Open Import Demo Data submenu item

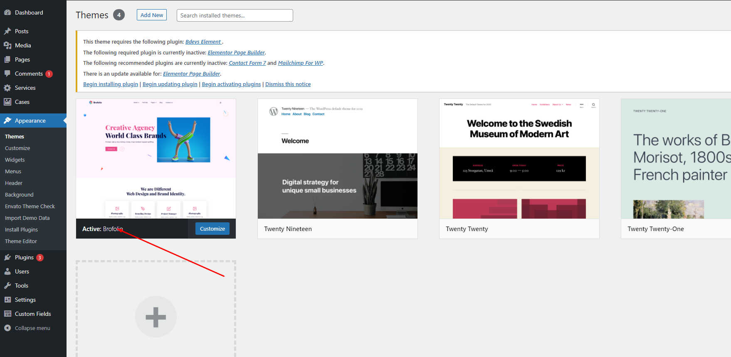pos(27,218)
